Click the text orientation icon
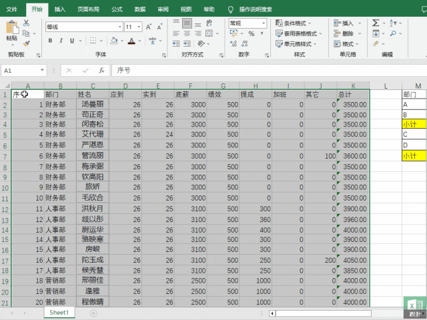 tap(201, 43)
